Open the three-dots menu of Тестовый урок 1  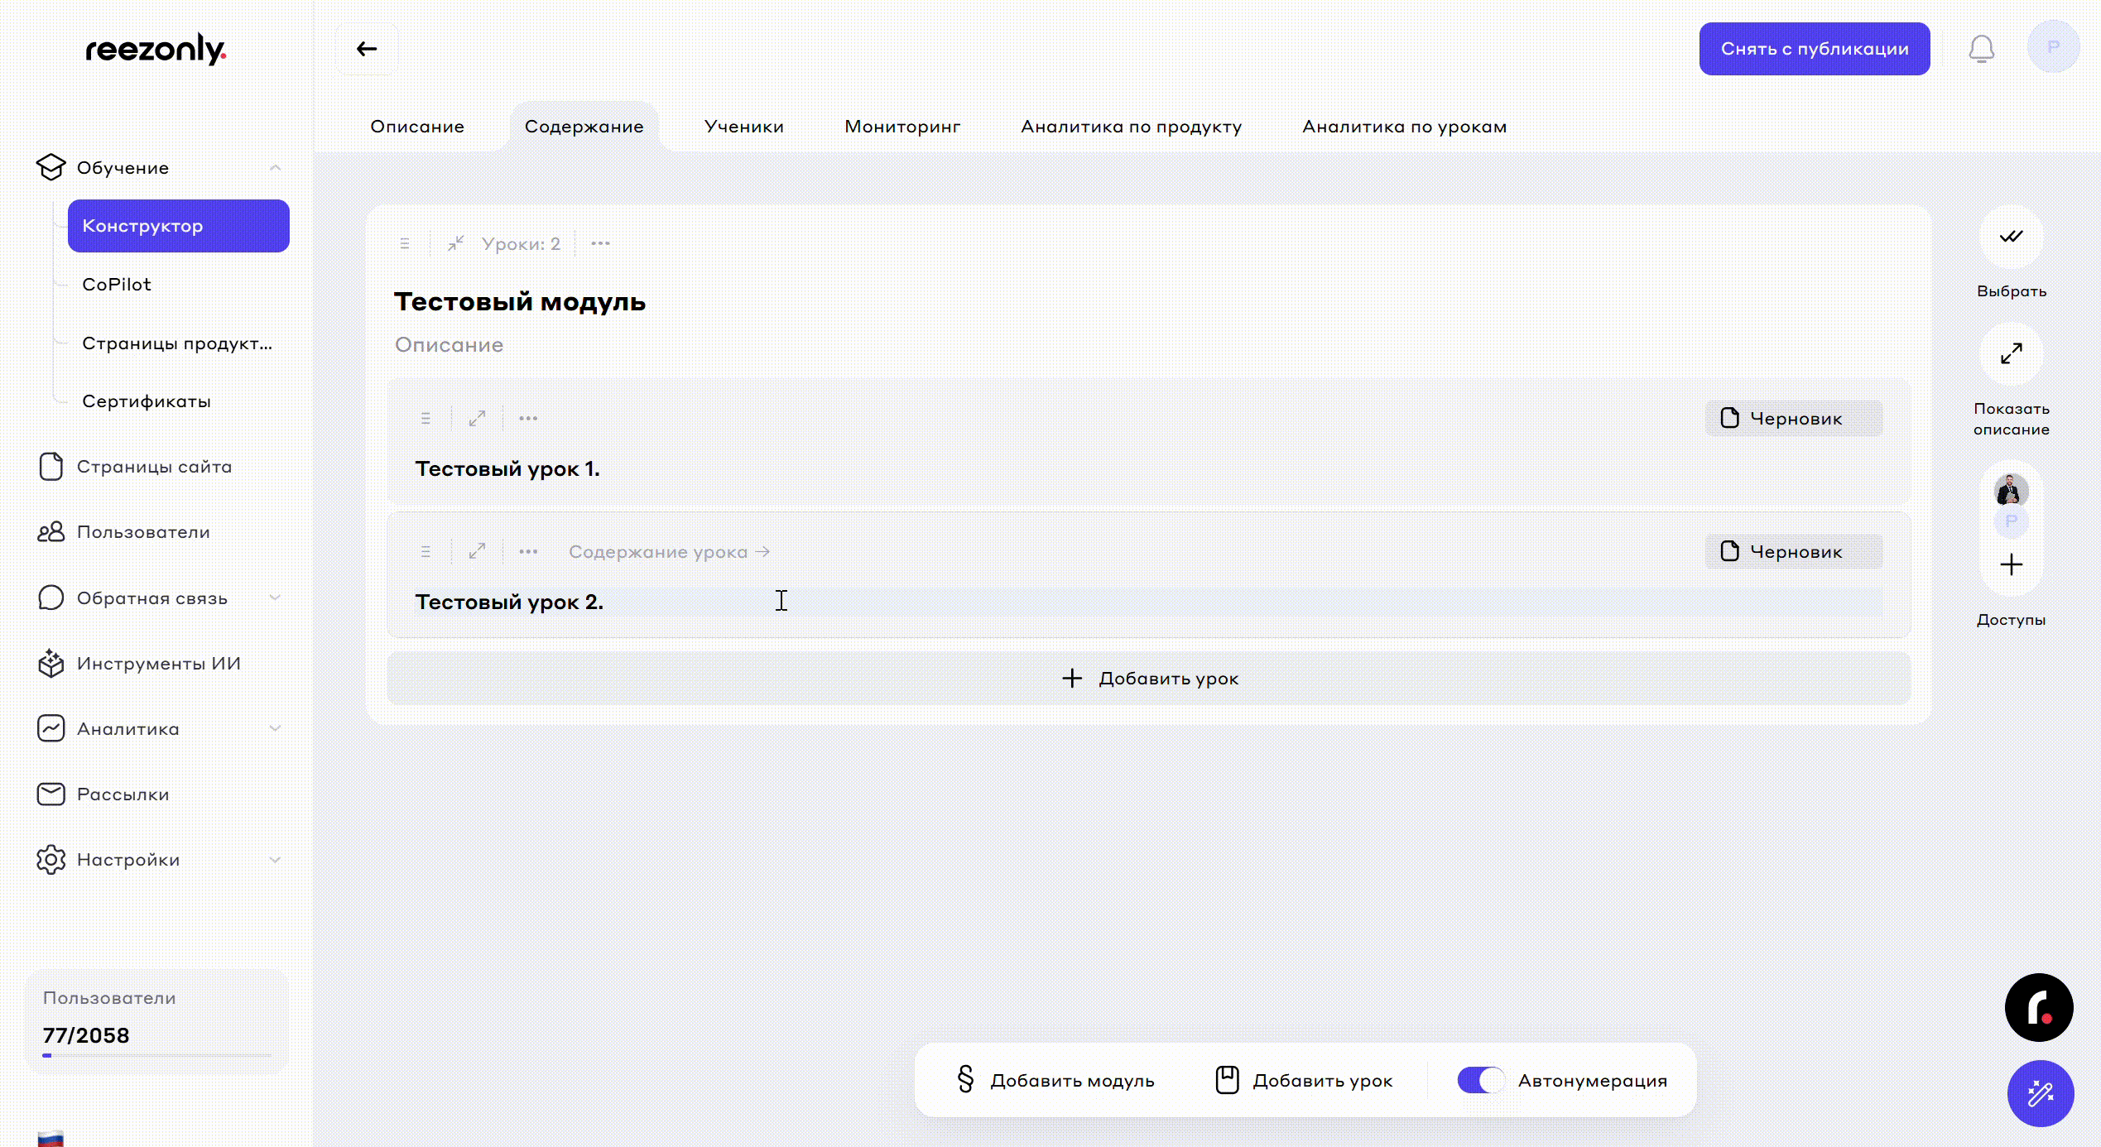click(528, 419)
